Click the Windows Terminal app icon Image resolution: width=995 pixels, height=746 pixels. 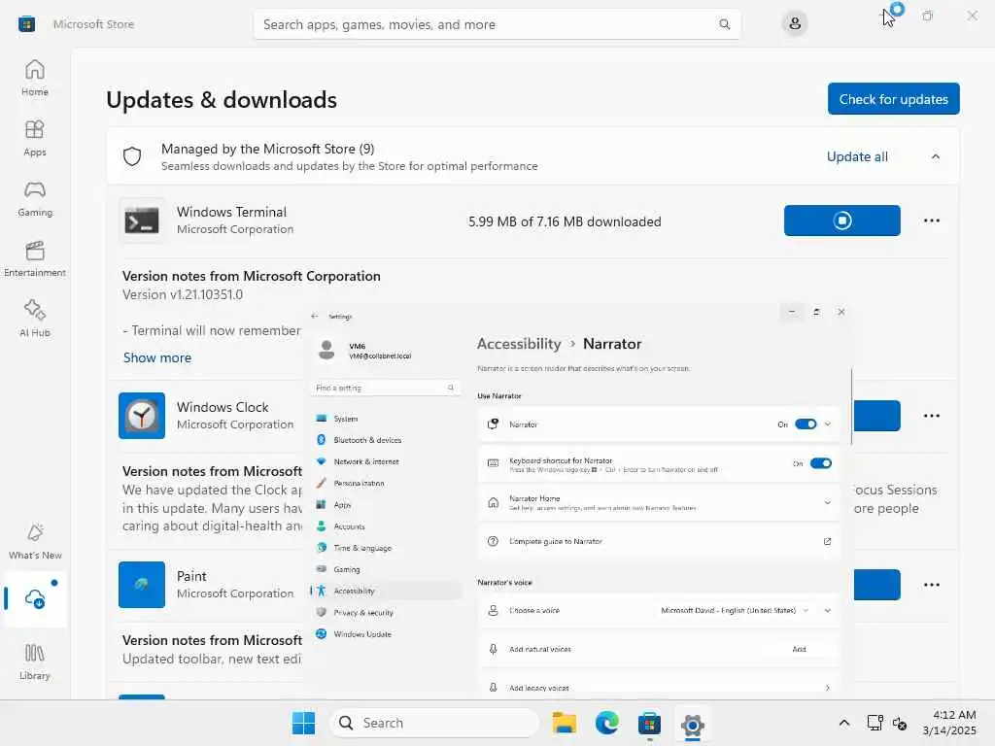coord(142,220)
